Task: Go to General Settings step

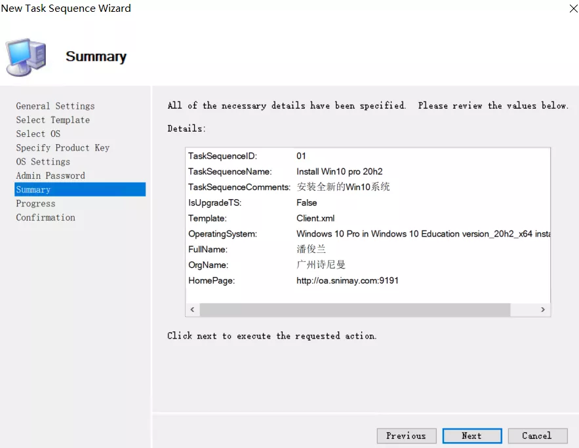Action: pyautogui.click(x=55, y=106)
